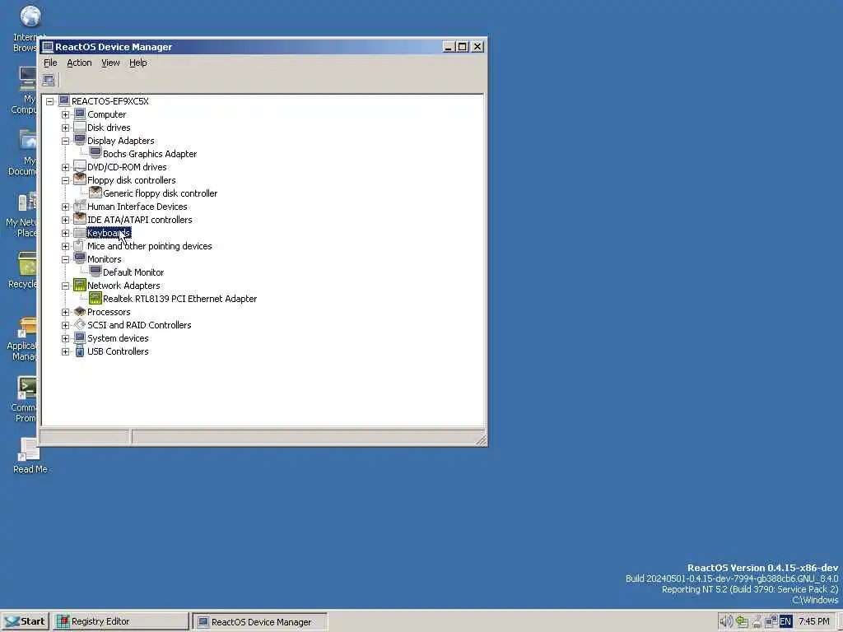Open the Action menu
This screenshot has width=843, height=632.
[x=79, y=63]
